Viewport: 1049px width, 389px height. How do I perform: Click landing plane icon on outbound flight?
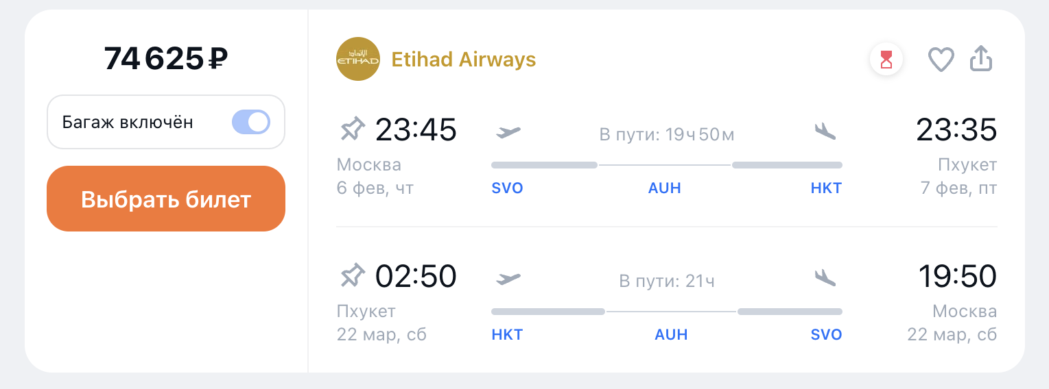pos(825,130)
